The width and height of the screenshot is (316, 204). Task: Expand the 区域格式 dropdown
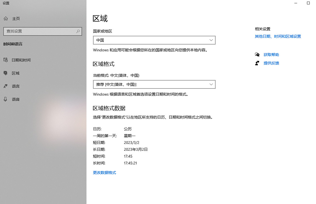tap(154, 84)
